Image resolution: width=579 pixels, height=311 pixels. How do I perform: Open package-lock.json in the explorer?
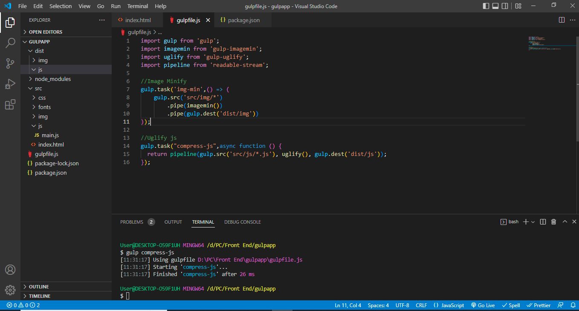tap(66, 163)
